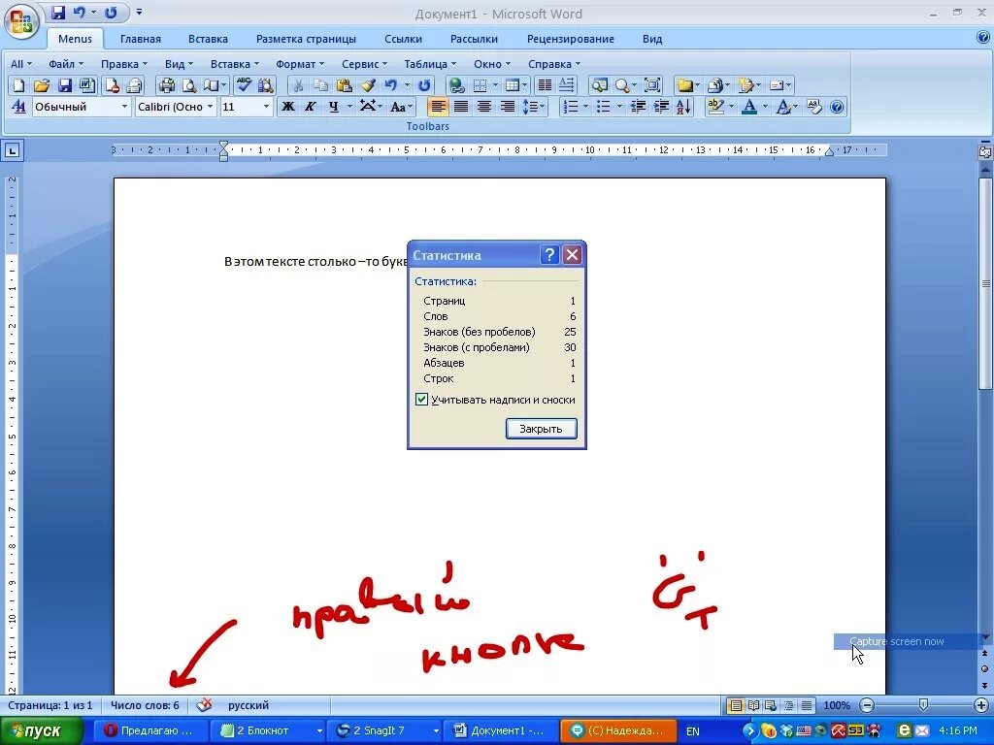Click the vertical scrollbar thumb

pyautogui.click(x=985, y=283)
